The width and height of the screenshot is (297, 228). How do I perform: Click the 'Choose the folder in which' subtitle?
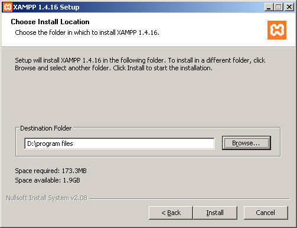pos(87,32)
